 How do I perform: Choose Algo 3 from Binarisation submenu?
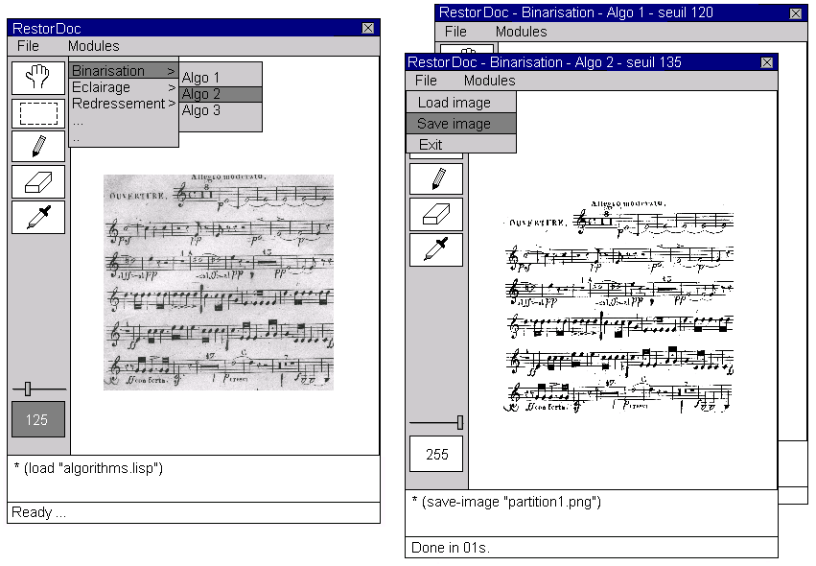point(221,110)
